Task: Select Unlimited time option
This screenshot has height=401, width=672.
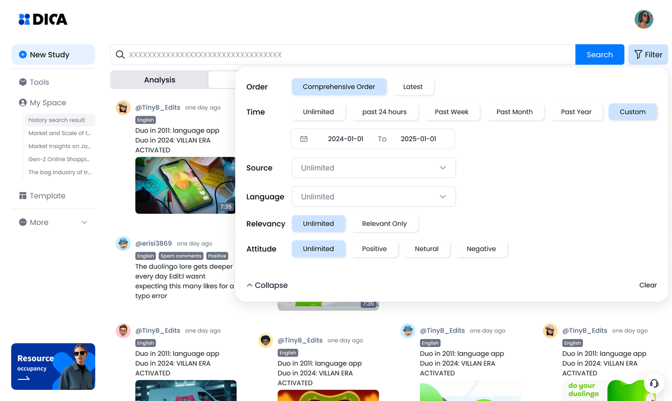Action: (x=318, y=112)
